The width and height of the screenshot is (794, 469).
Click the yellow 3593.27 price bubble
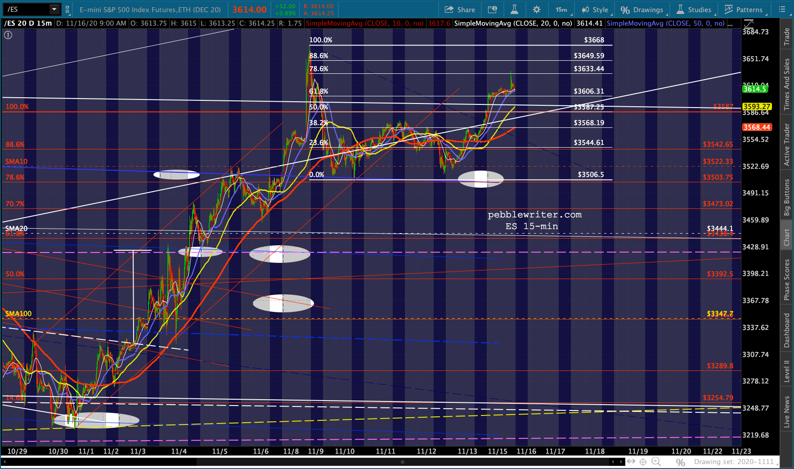[x=757, y=107]
